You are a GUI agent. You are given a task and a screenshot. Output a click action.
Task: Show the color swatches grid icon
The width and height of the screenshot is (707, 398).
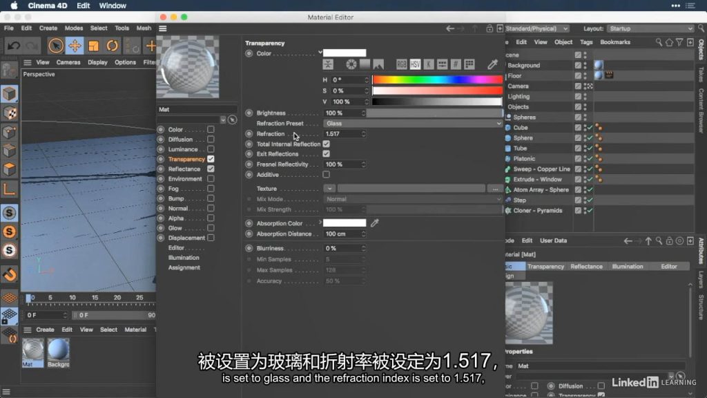pos(469,64)
